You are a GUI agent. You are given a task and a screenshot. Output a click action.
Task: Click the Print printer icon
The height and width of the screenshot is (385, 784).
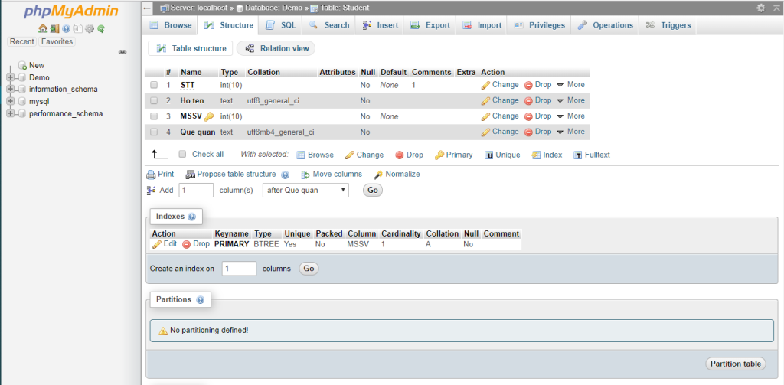(x=151, y=175)
